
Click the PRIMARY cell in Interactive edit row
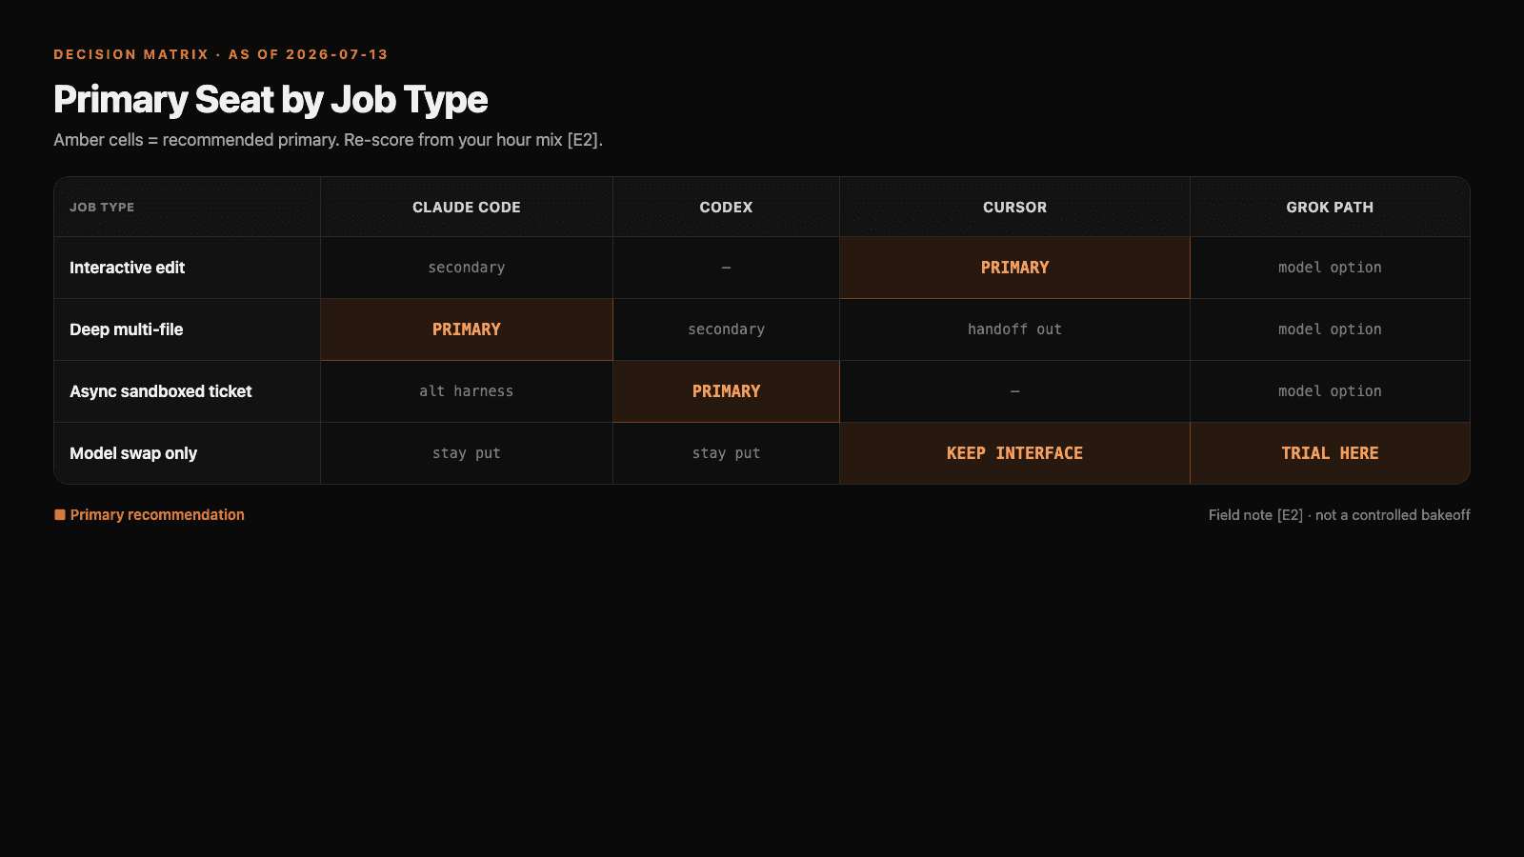tap(1014, 268)
